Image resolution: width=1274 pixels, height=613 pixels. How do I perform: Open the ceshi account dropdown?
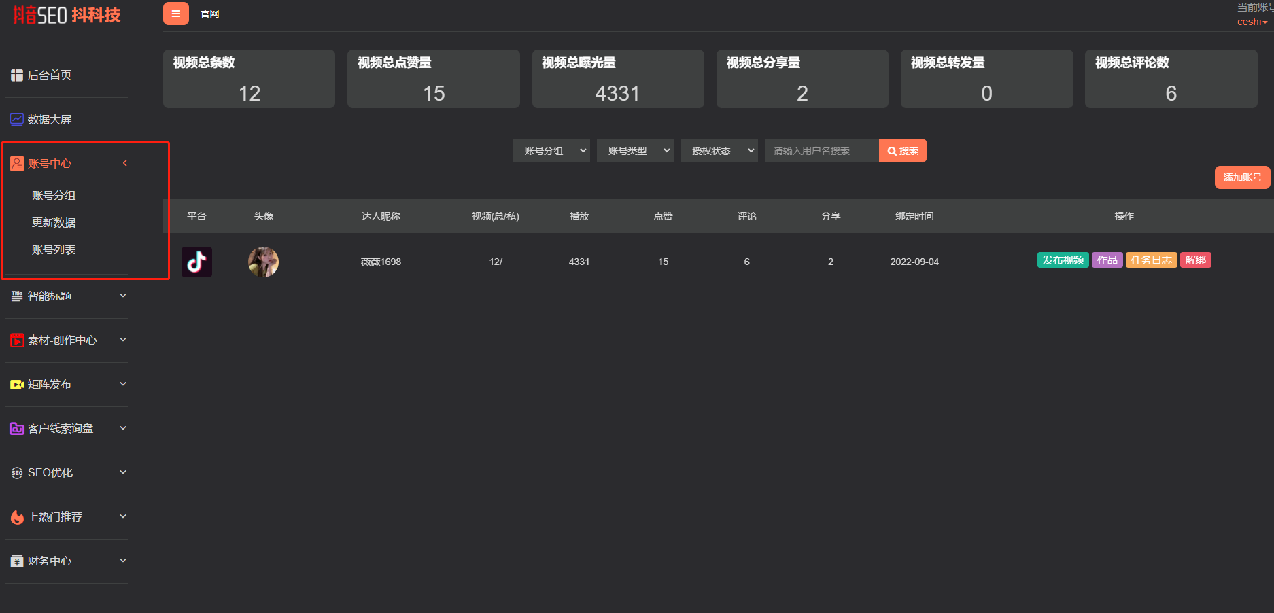1252,22
